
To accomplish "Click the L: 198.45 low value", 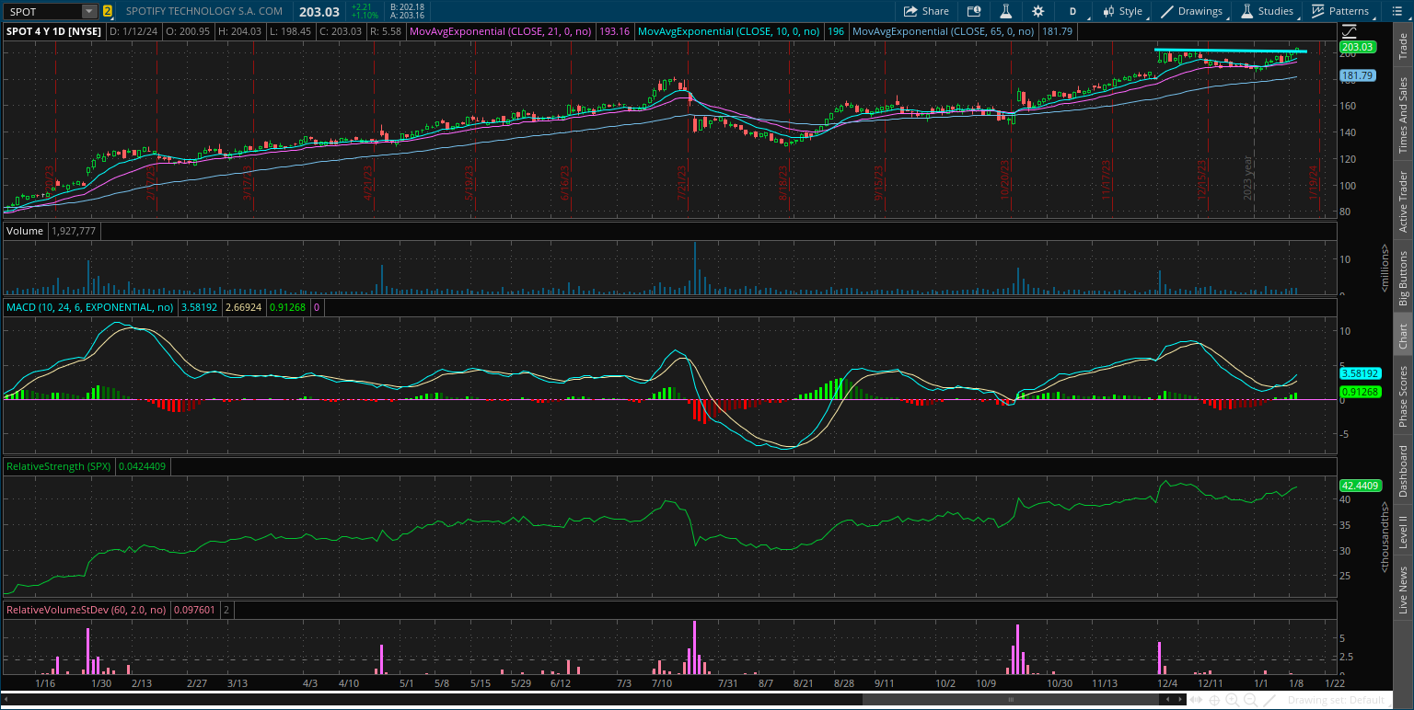I will coord(291,31).
